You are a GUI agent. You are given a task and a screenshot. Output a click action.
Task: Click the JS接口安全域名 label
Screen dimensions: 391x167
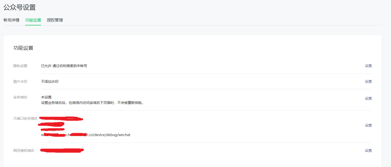[25, 118]
